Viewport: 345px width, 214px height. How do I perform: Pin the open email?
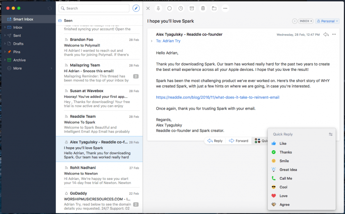tap(158, 8)
